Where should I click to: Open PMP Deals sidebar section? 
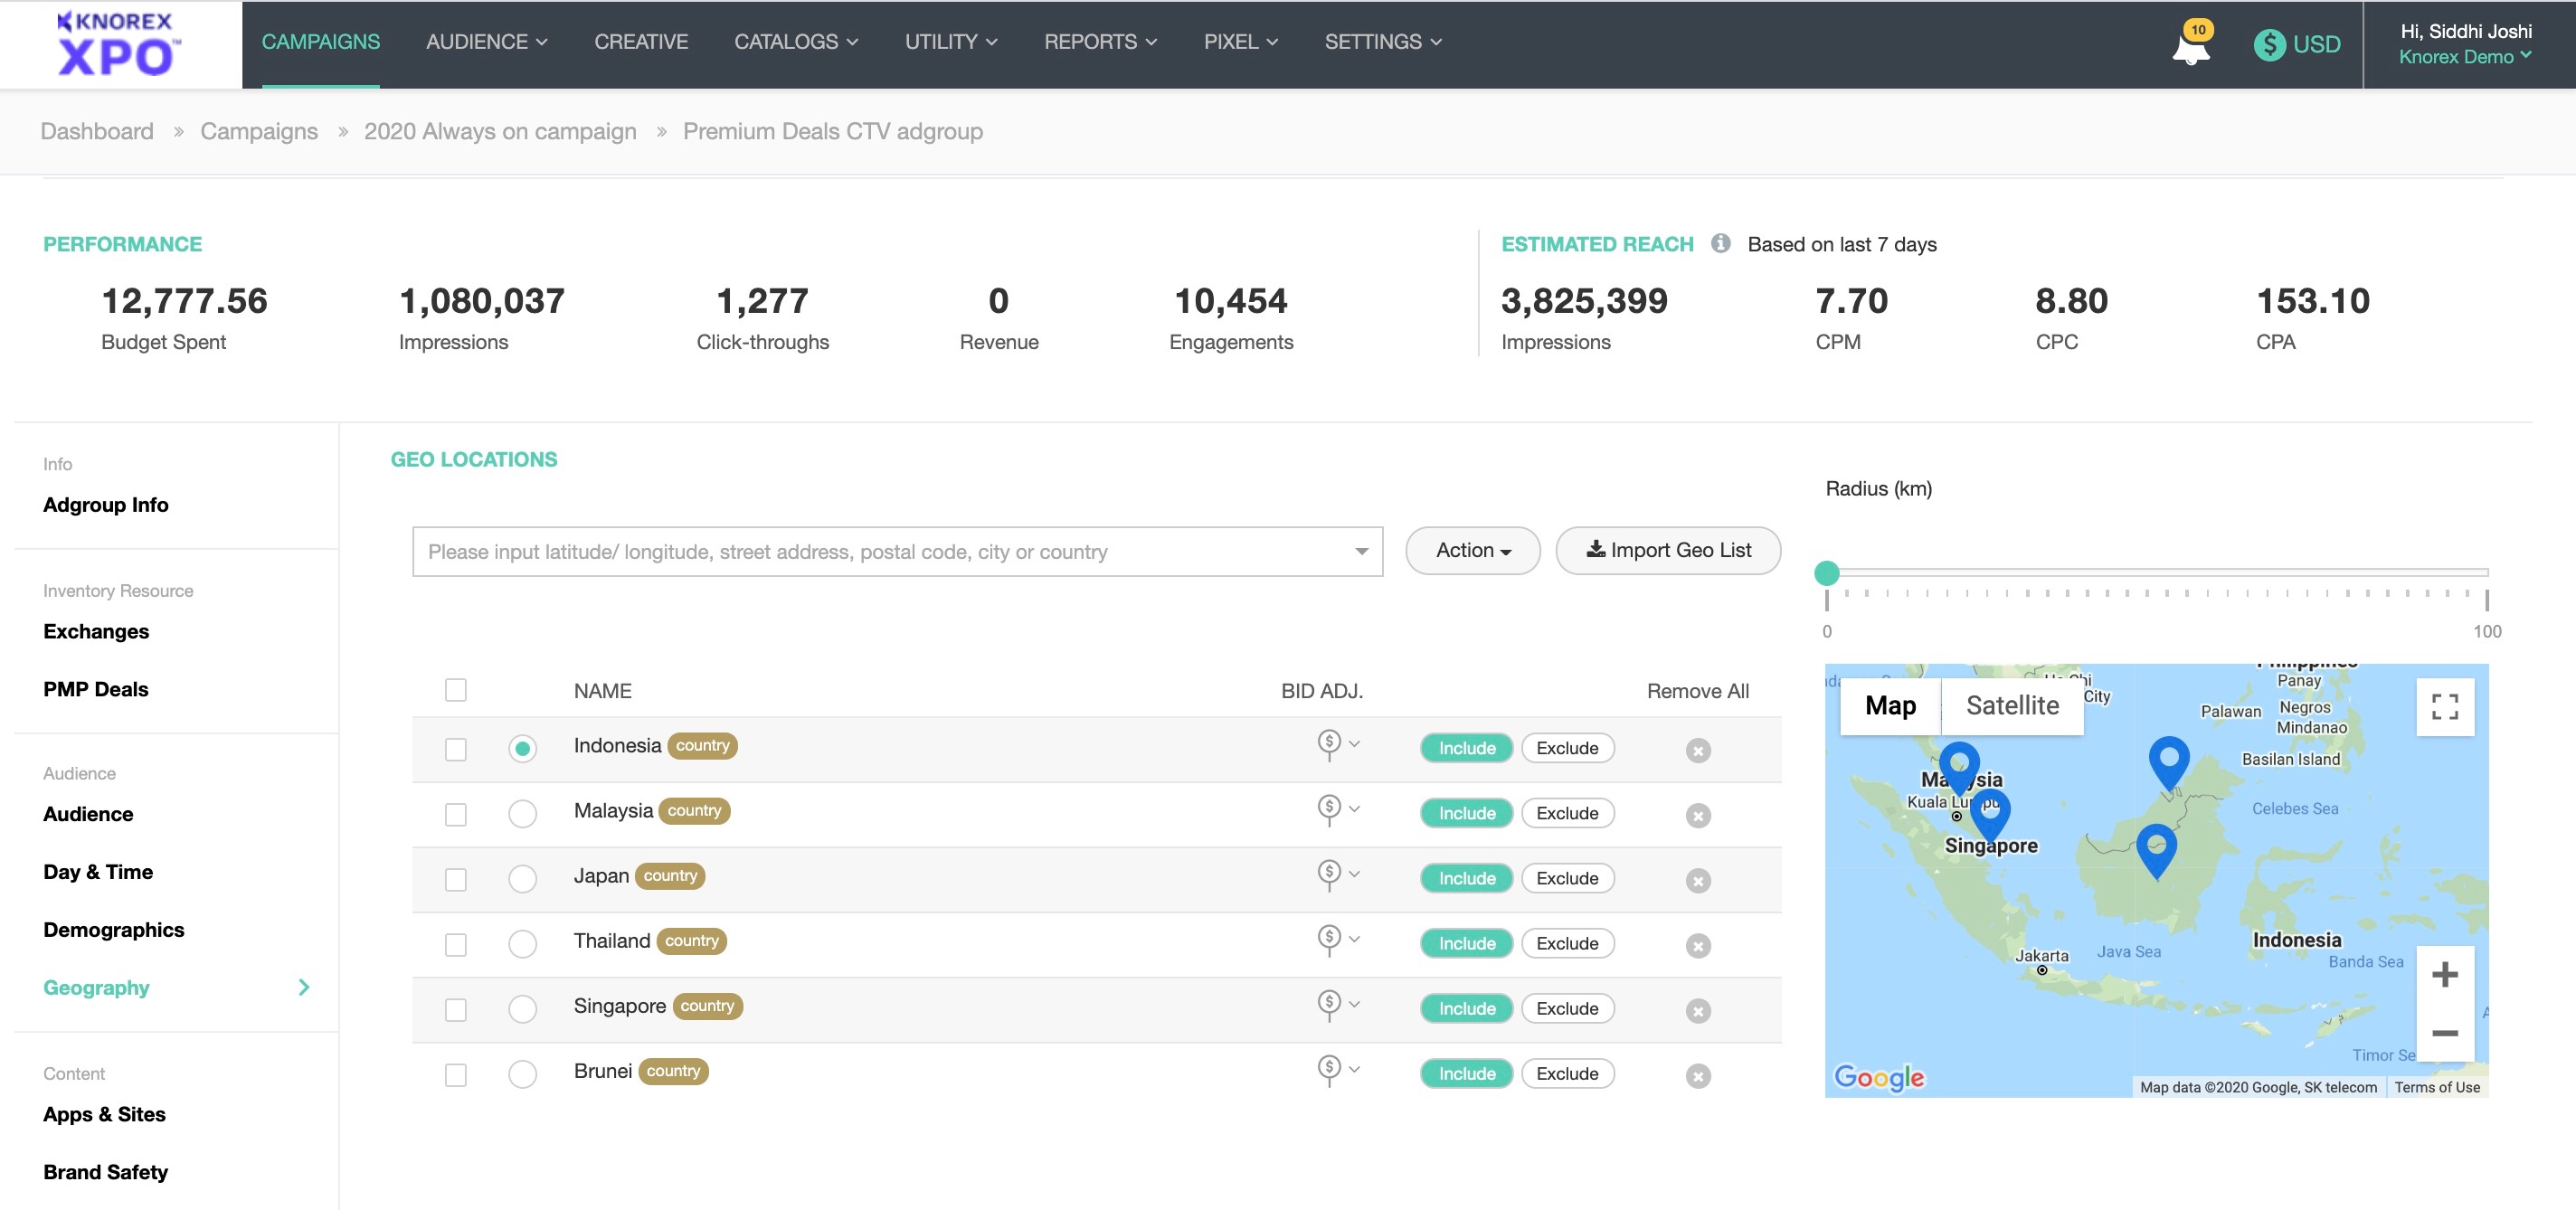[96, 689]
